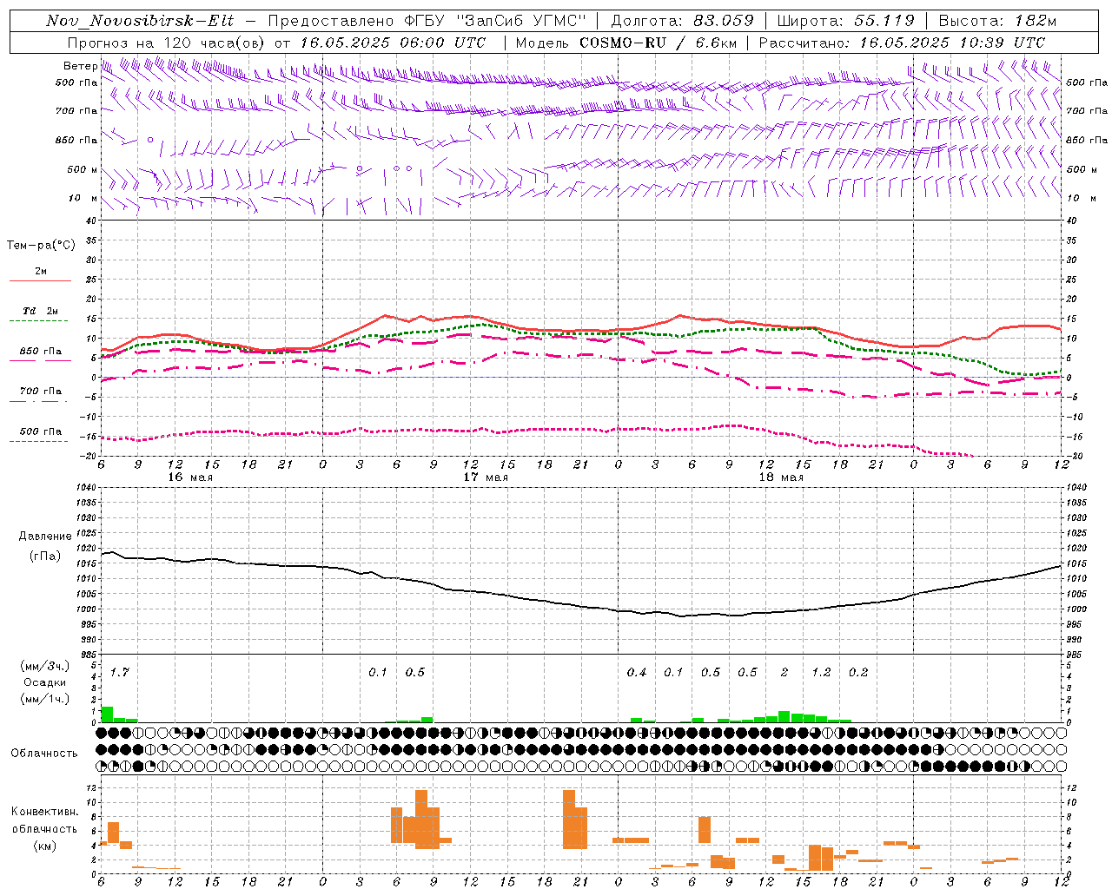
Task: Click the Осадки panel label
Action: tap(45, 682)
